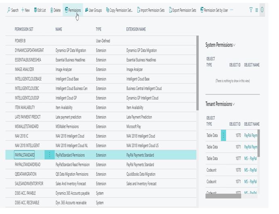Click Copy Permission Set icon
The height and width of the screenshot is (214, 279).
(x=107, y=10)
